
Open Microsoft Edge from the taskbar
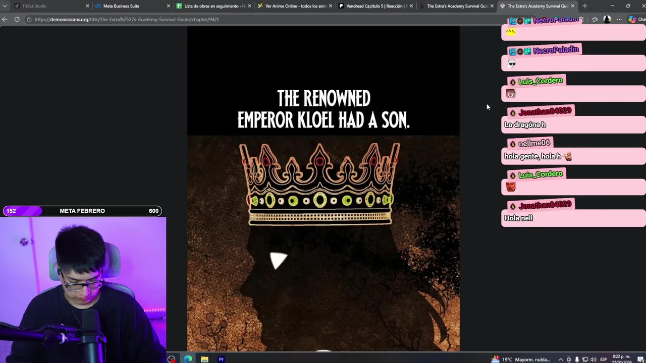pyautogui.click(x=188, y=359)
